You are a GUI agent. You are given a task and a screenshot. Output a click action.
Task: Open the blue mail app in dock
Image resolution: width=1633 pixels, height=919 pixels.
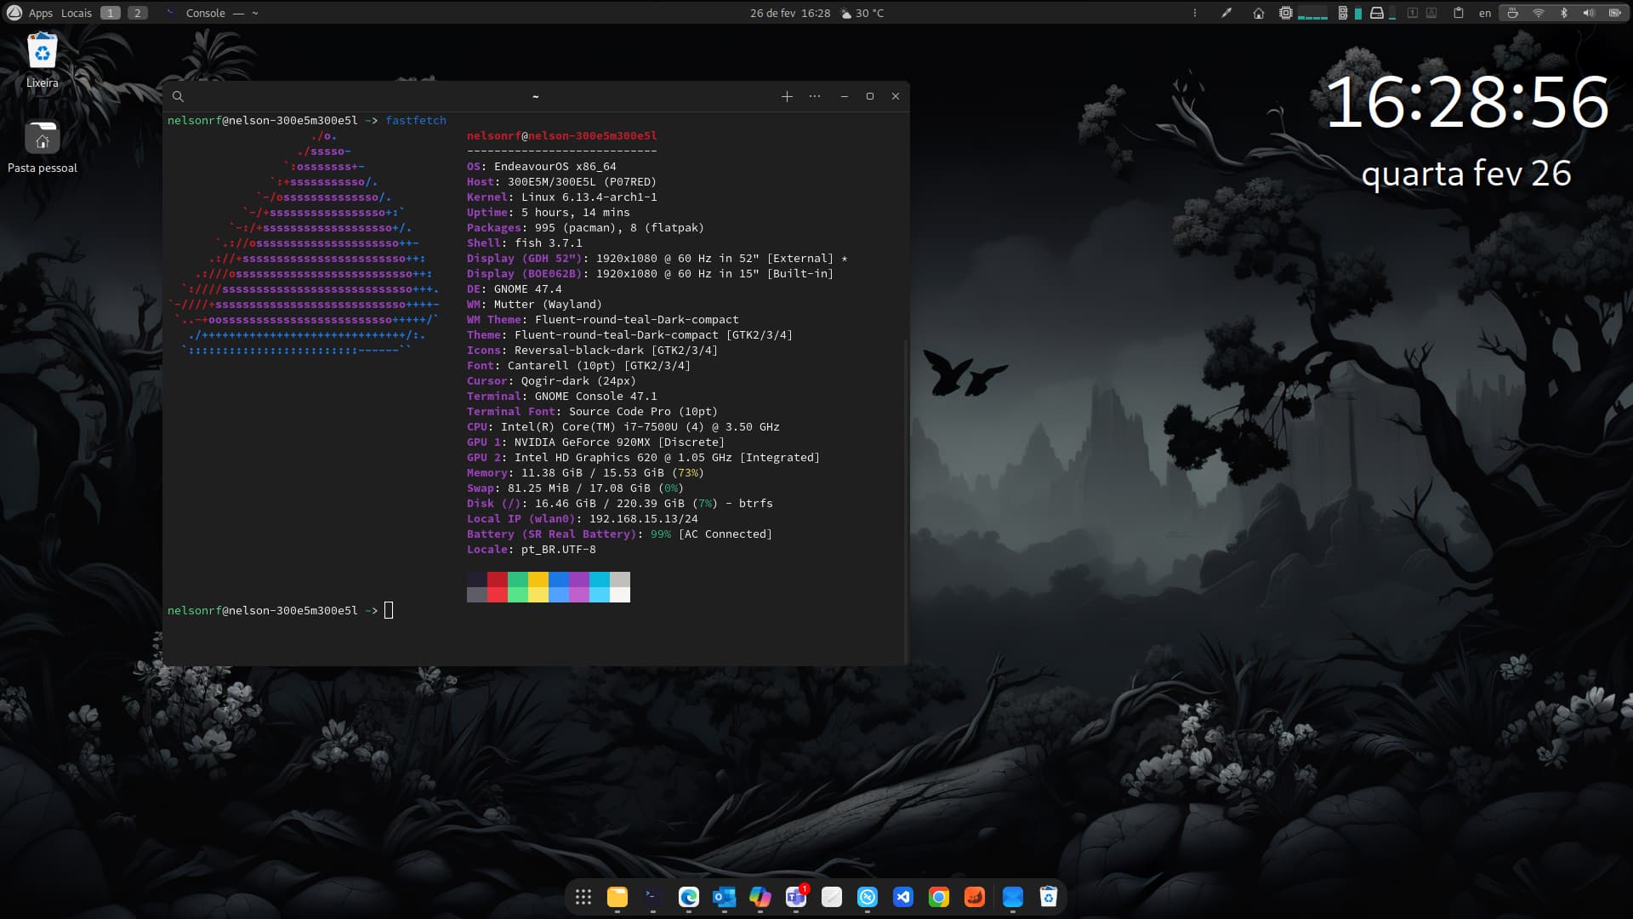tap(1013, 897)
